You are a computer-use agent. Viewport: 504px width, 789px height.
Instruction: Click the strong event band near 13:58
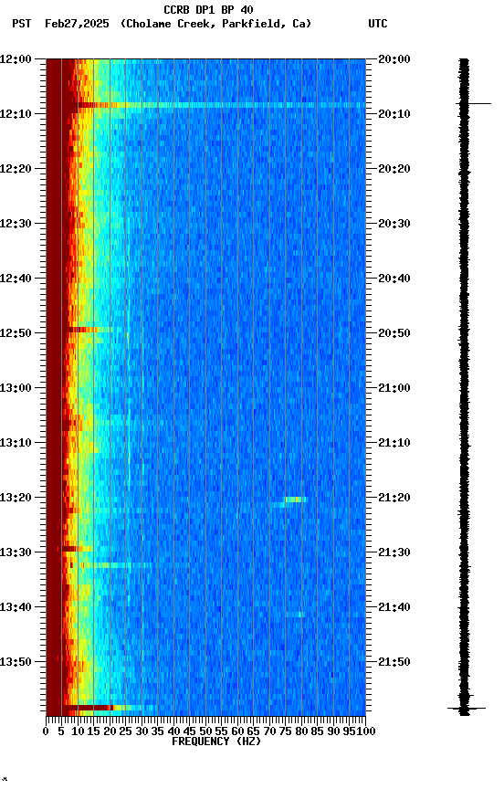[108, 708]
